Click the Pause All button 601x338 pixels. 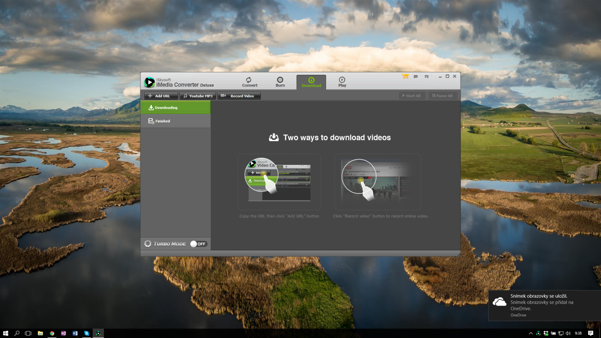pyautogui.click(x=442, y=96)
